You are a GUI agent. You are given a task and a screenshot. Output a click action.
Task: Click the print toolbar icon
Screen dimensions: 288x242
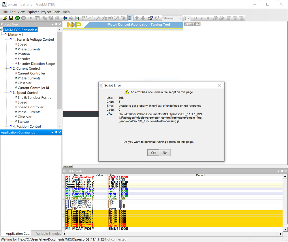click(x=57, y=18)
